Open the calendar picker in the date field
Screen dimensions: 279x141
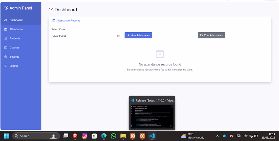click(118, 36)
